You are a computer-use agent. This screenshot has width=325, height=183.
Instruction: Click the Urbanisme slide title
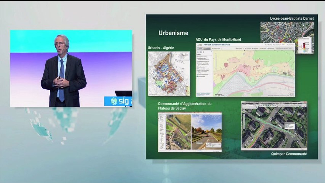pyautogui.click(x=173, y=33)
